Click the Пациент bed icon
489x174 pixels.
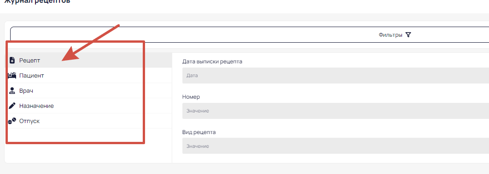pyautogui.click(x=12, y=75)
